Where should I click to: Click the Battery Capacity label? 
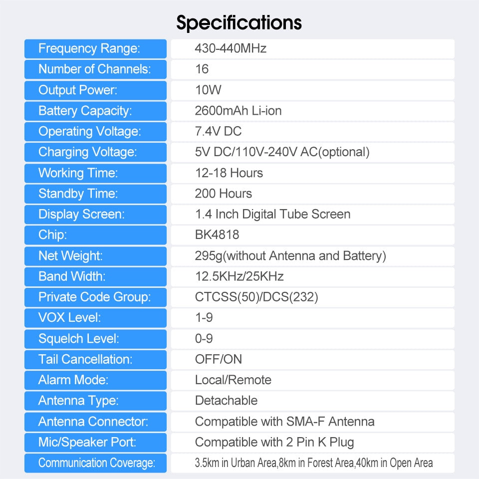85,111
